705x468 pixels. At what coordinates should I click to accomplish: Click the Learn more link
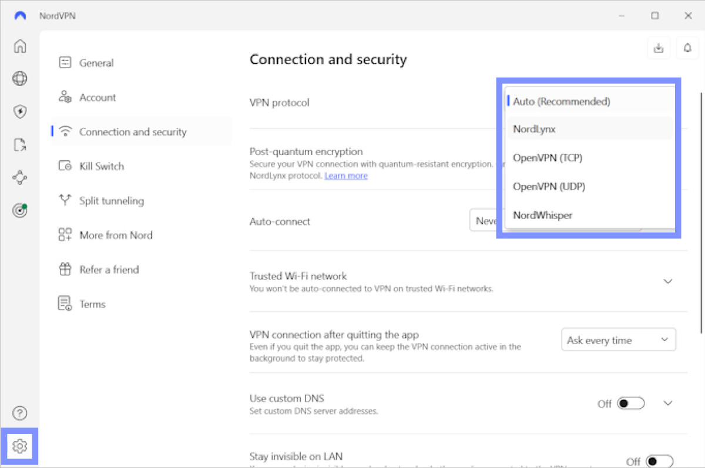346,176
